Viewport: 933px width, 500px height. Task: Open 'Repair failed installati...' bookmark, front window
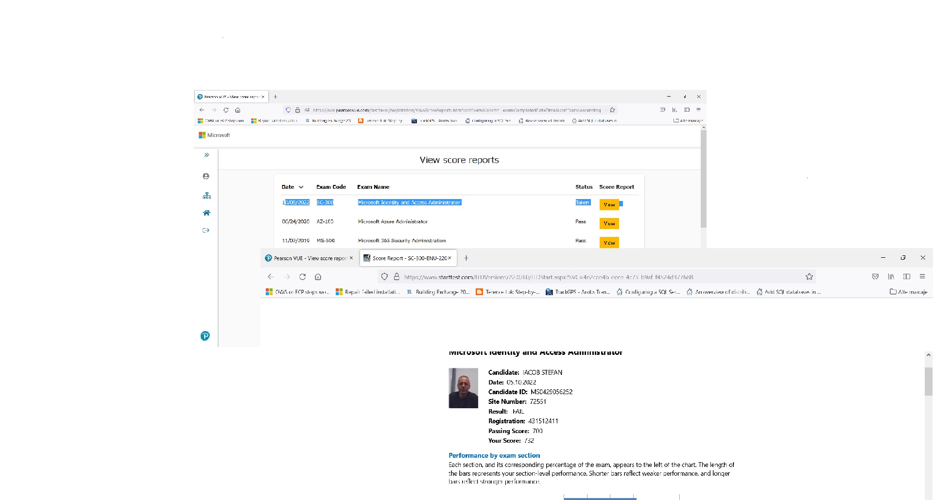(367, 292)
